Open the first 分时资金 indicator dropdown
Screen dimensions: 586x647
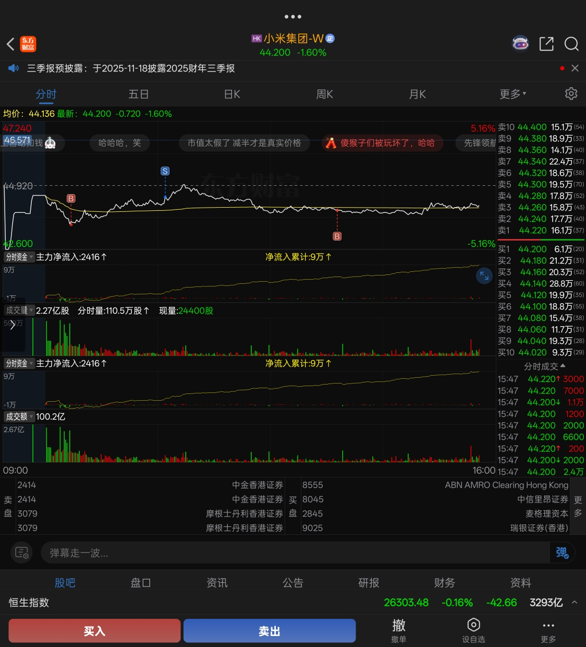19,257
